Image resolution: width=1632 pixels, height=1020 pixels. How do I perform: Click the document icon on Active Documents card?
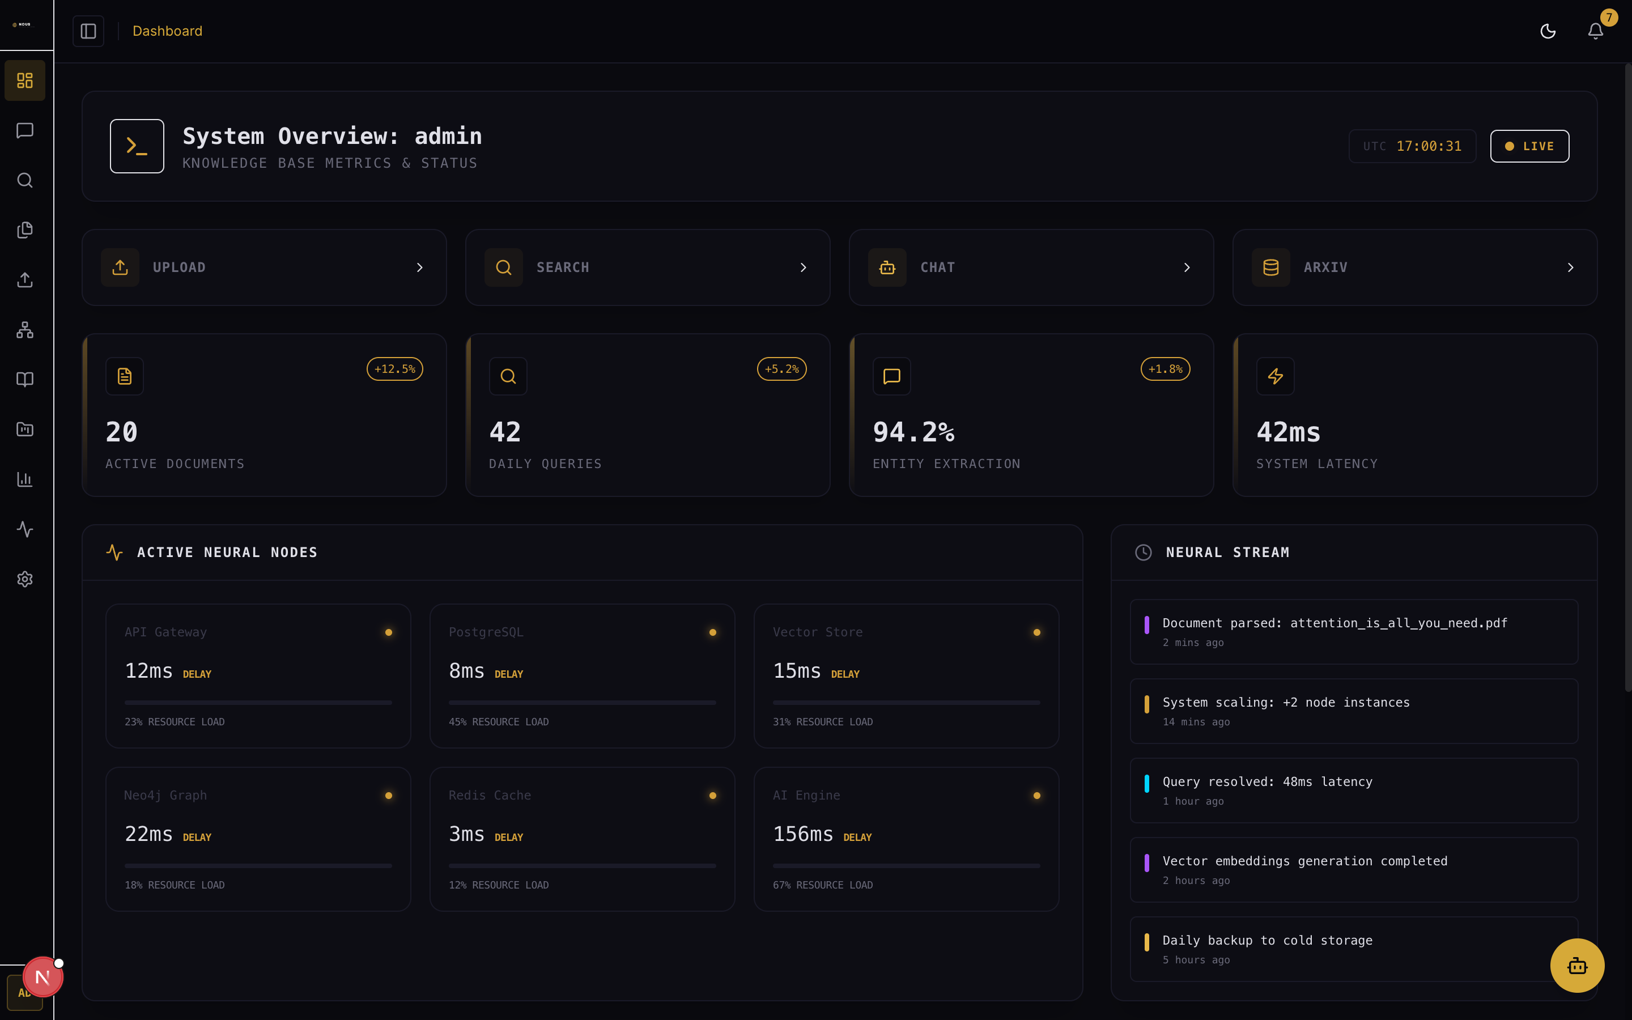tap(125, 376)
